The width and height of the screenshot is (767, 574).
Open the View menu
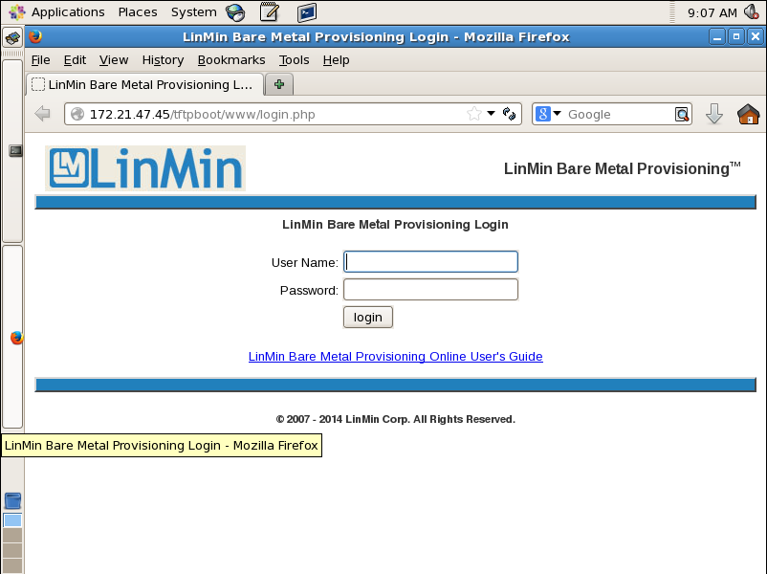(114, 59)
